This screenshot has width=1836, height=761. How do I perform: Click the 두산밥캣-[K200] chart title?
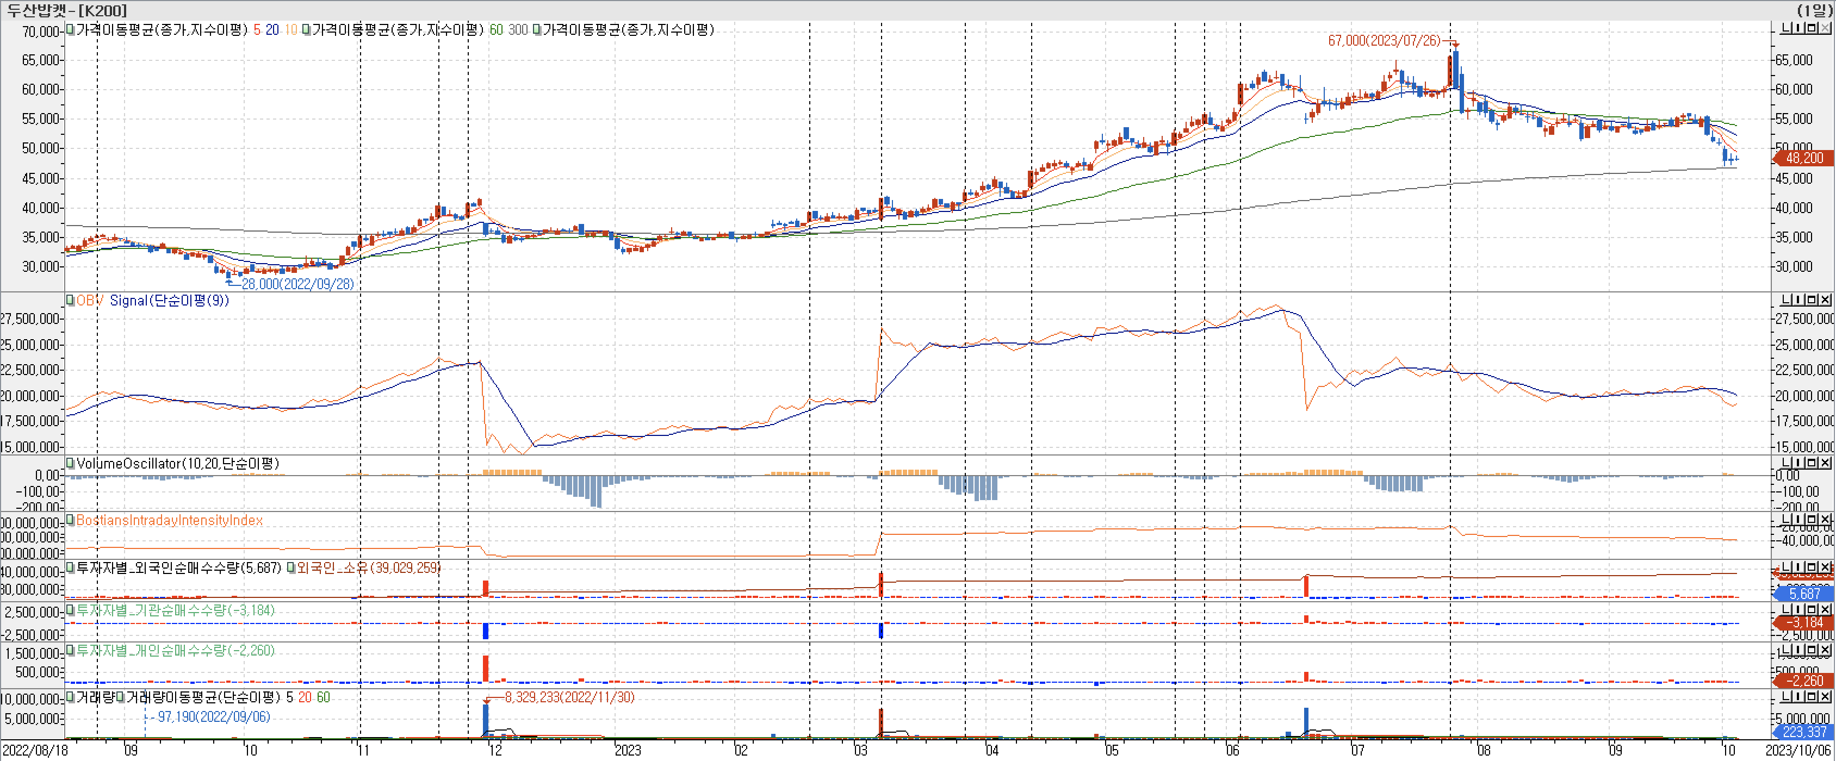click(66, 10)
